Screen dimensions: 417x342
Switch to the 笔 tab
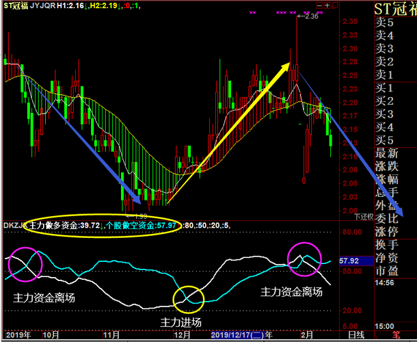pos(396,335)
